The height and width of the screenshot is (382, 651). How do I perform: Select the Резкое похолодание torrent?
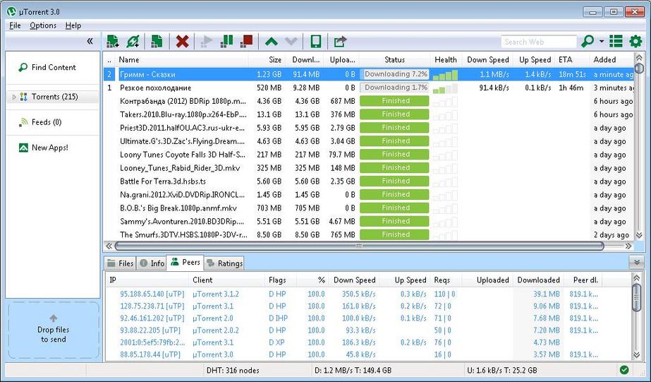pos(369,88)
